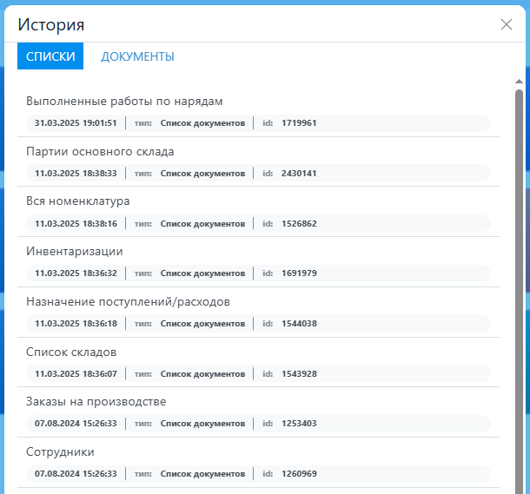Click the scrollbar up arrow
The height and width of the screenshot is (494, 530).
[x=519, y=82]
